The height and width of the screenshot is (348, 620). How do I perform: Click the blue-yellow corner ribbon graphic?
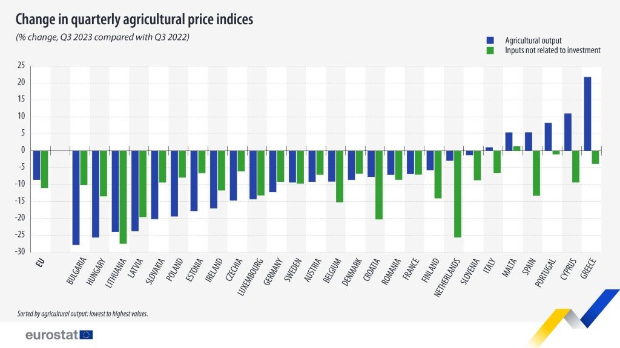click(x=573, y=318)
